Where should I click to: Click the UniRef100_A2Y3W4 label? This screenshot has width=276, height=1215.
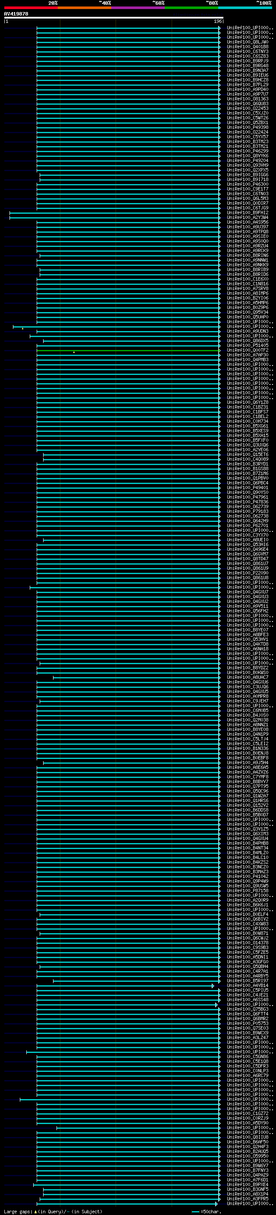click(x=247, y=217)
